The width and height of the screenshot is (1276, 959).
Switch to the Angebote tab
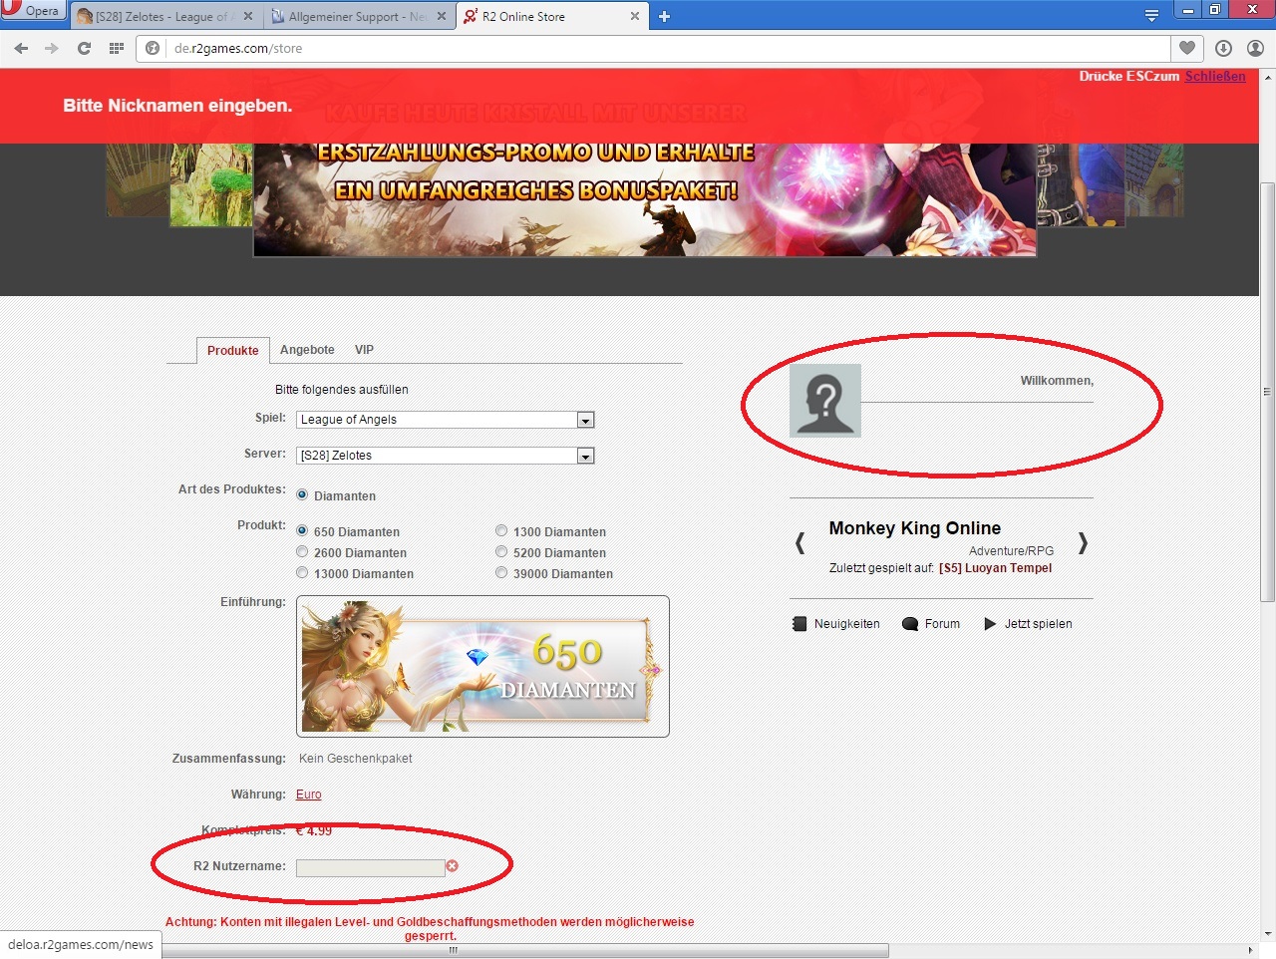click(x=307, y=350)
